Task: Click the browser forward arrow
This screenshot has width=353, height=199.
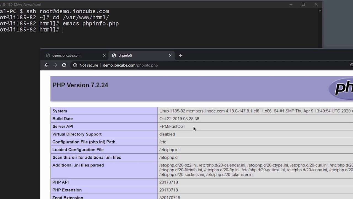Action: [55, 65]
